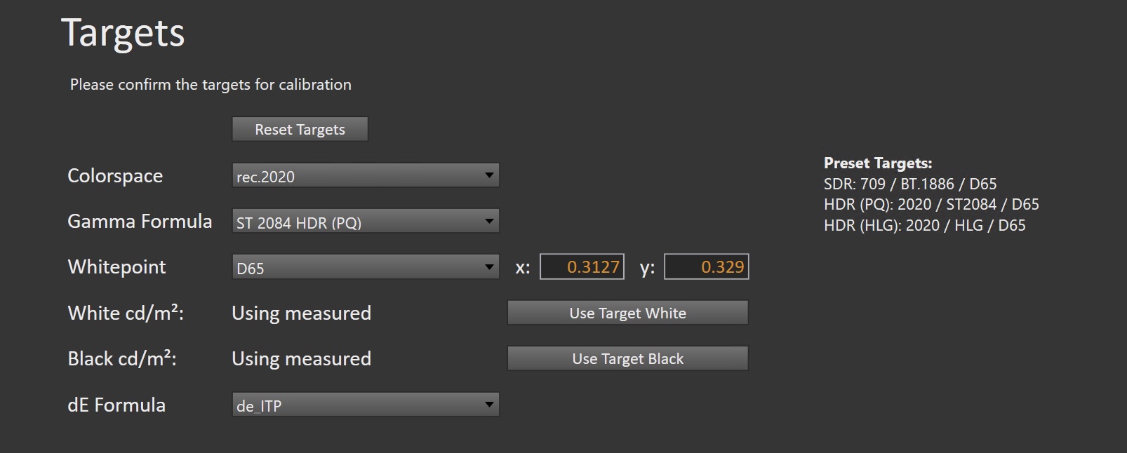Click the HDR (PQ) preset targets line
The height and width of the screenshot is (453, 1127).
pos(931,205)
